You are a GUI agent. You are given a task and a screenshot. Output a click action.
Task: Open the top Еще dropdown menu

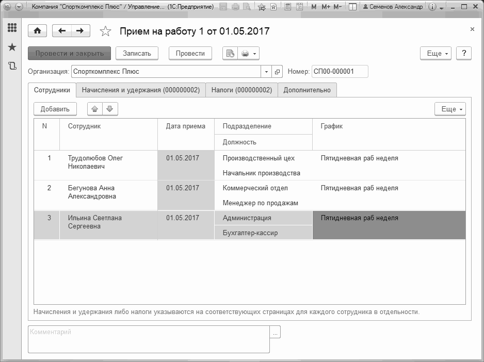click(436, 54)
